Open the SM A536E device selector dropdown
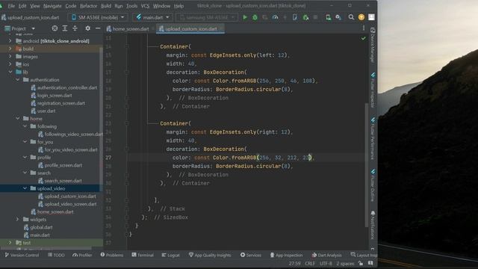 (98, 17)
